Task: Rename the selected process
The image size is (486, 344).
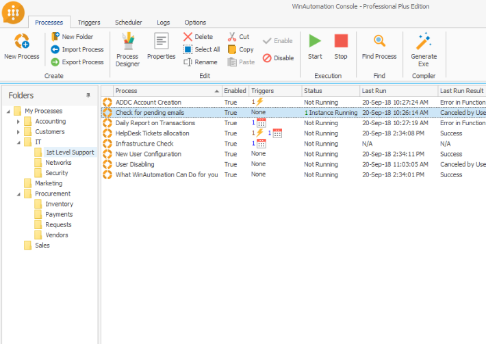Action: pyautogui.click(x=201, y=62)
